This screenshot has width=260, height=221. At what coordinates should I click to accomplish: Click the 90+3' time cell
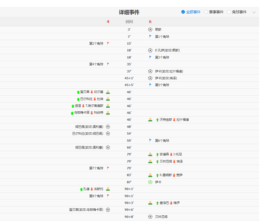[129, 203]
